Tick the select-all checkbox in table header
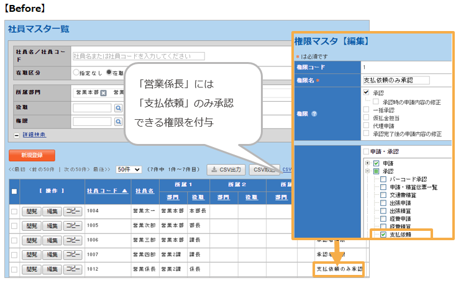The height and width of the screenshot is (283, 461). [14, 191]
